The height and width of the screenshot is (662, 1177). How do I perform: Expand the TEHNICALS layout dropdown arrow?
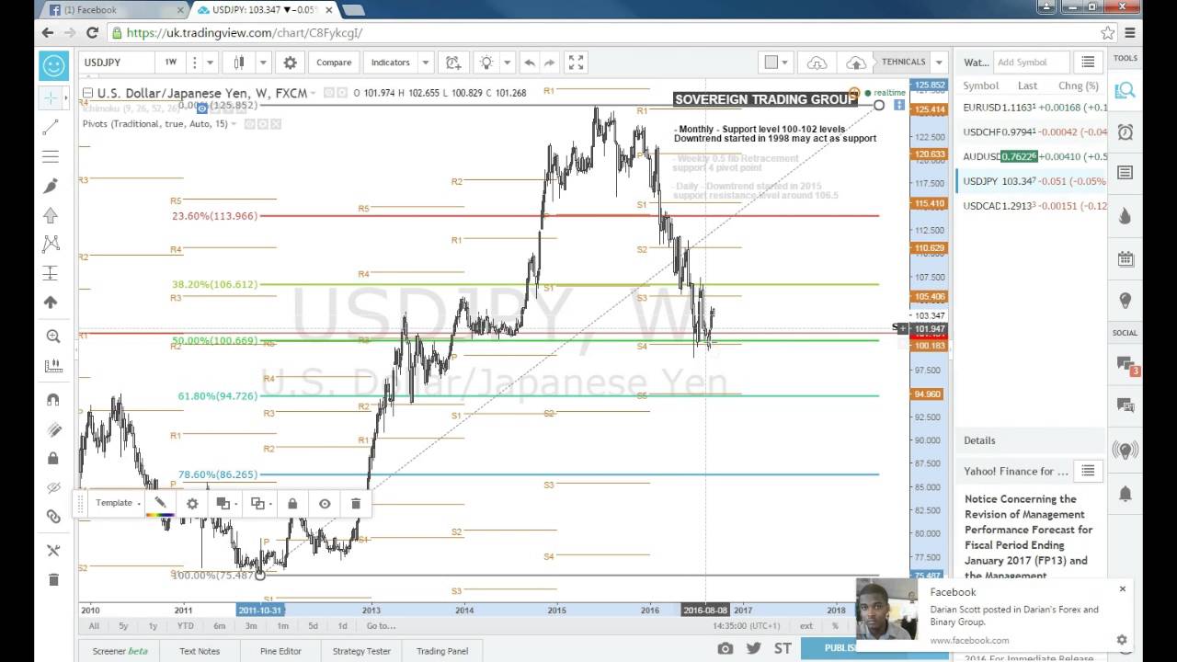click(x=939, y=63)
